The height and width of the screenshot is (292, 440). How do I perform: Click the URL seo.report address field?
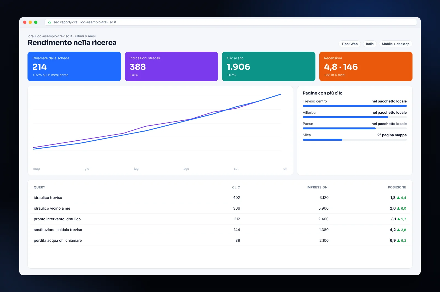click(231, 22)
